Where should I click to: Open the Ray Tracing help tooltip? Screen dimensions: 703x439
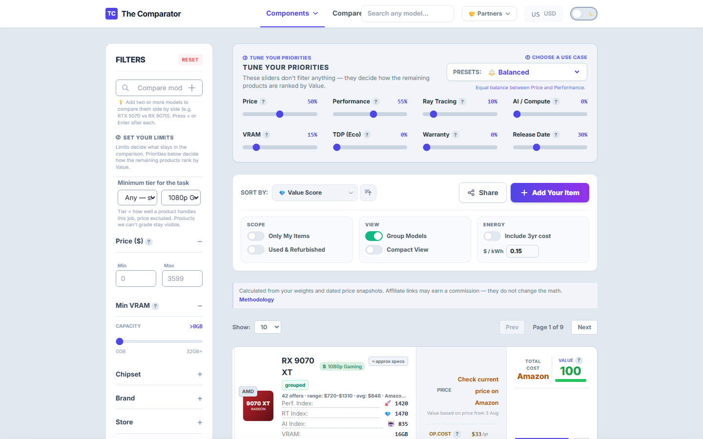pos(462,101)
